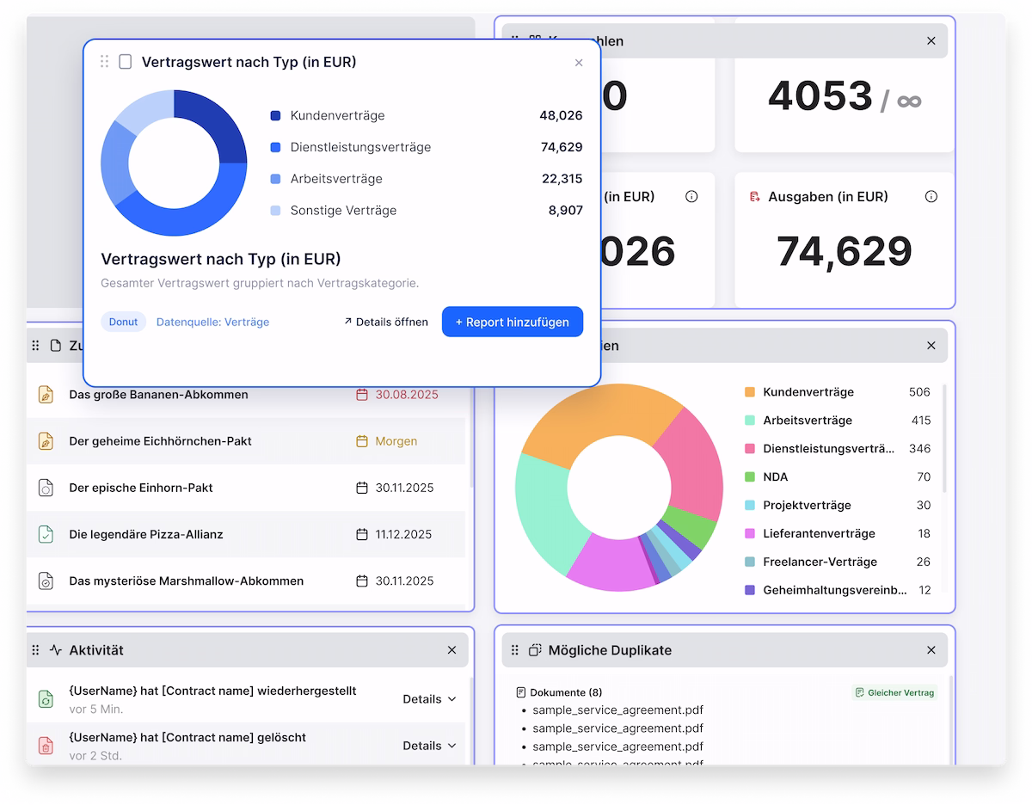Open the first sample_service_agreement.pdf entry
This screenshot has width=1032, height=805.
click(617, 710)
